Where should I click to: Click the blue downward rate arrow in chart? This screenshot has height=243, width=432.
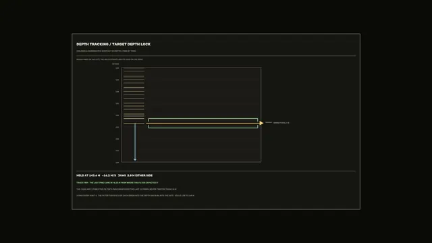click(135, 142)
